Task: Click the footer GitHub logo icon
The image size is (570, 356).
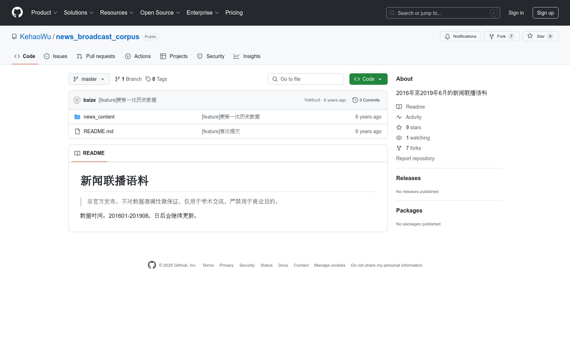Action: [152, 265]
